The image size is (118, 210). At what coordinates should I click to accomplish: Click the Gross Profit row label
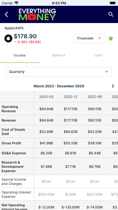click(x=11, y=143)
